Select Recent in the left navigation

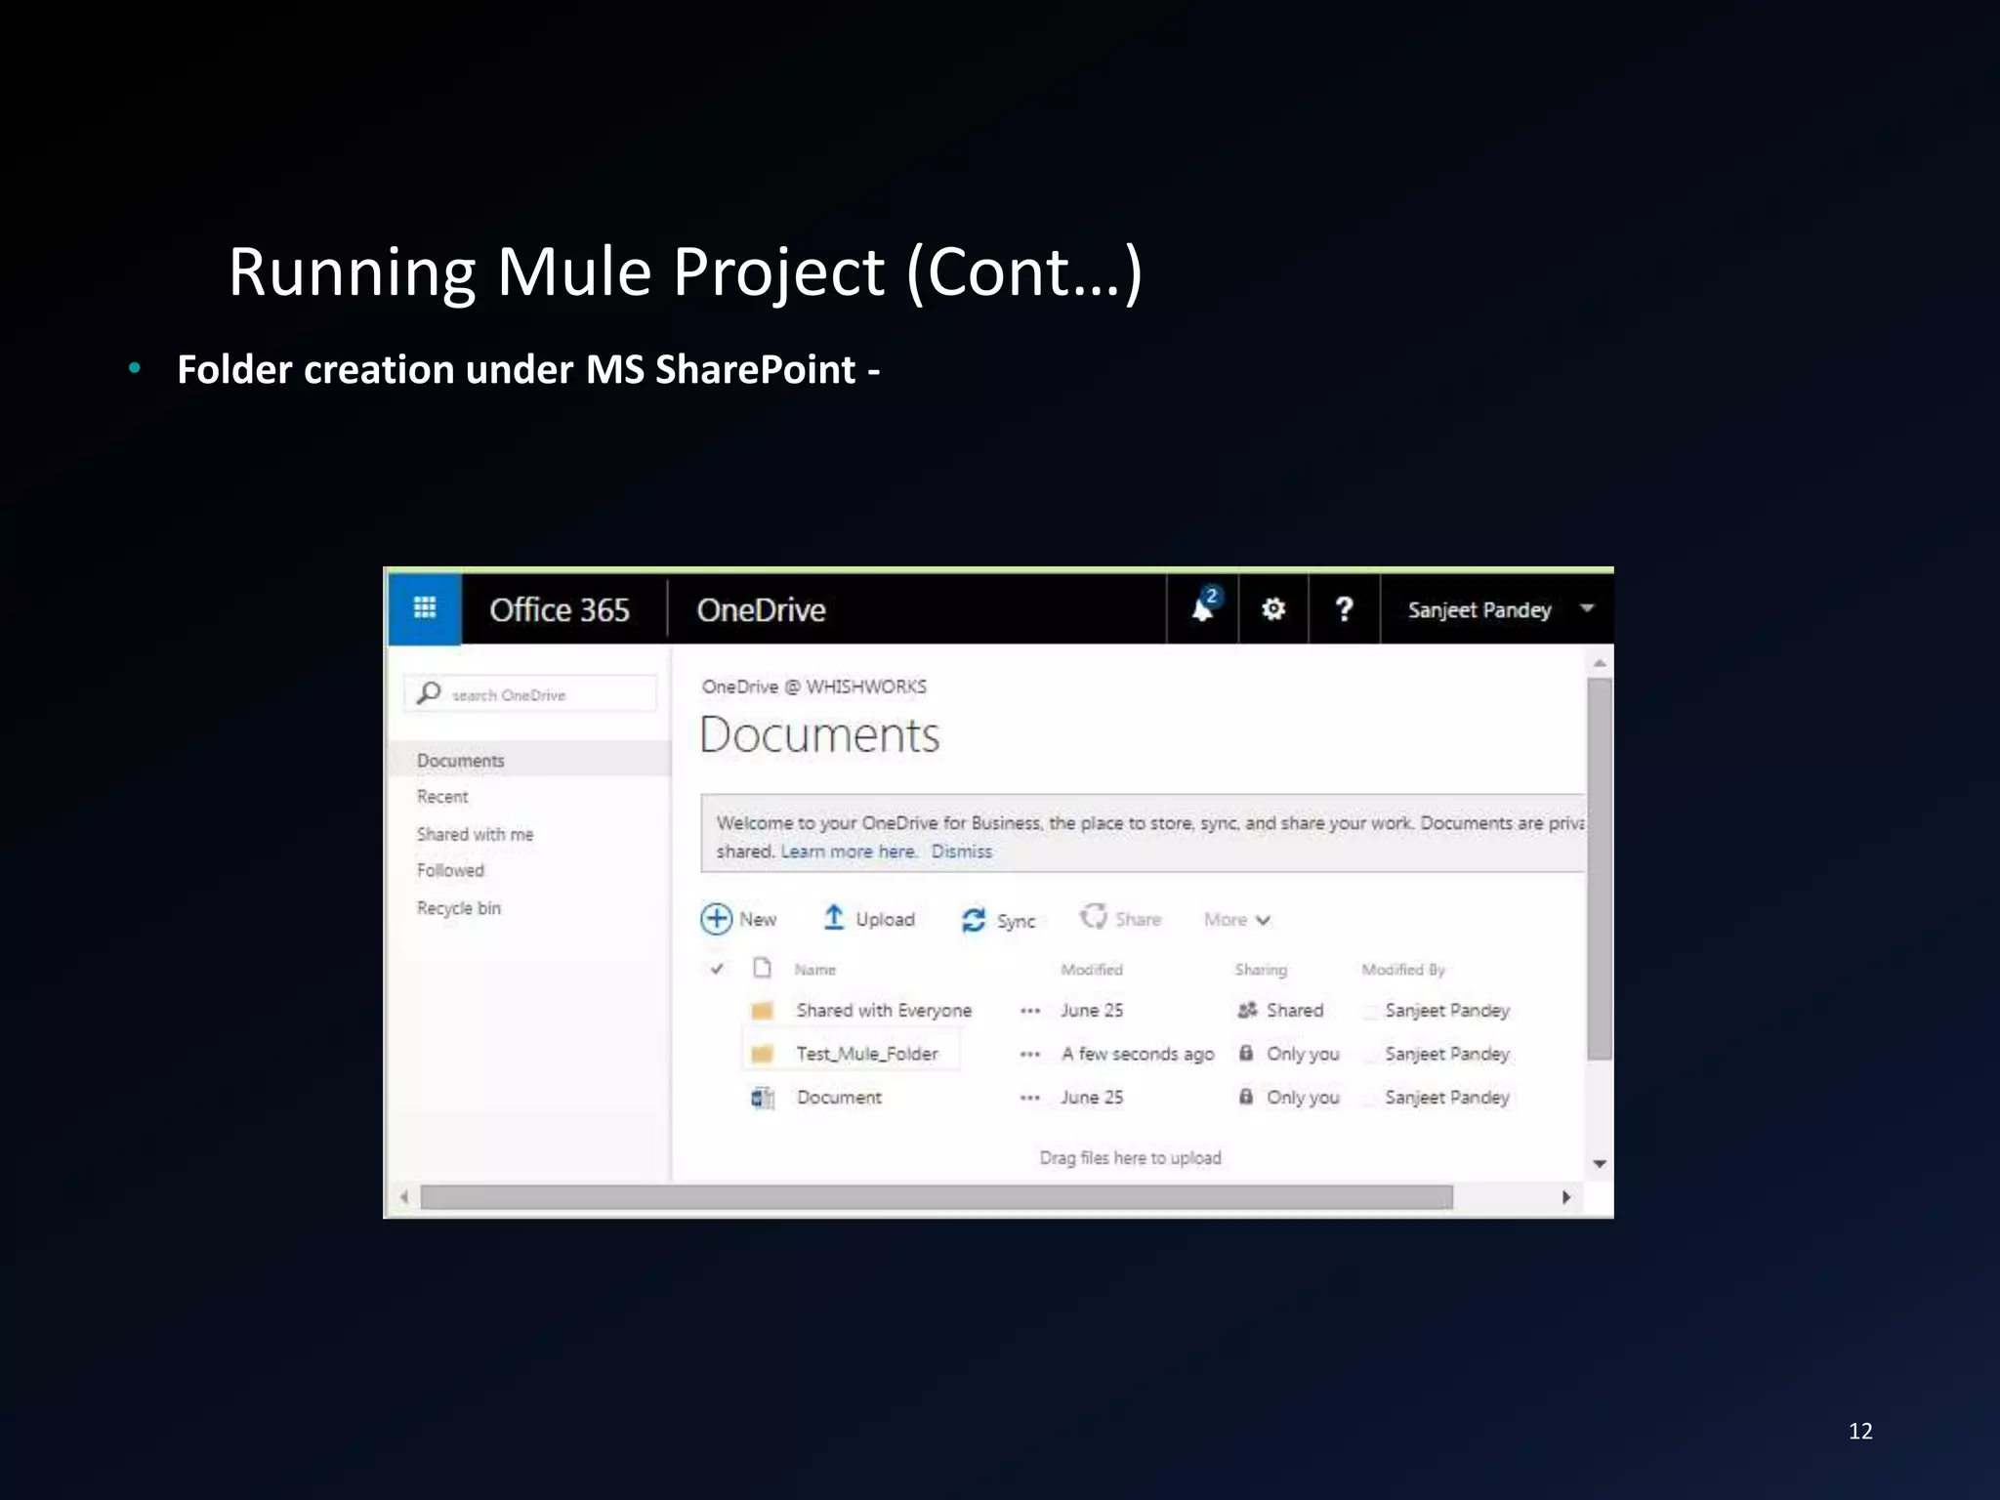[442, 797]
